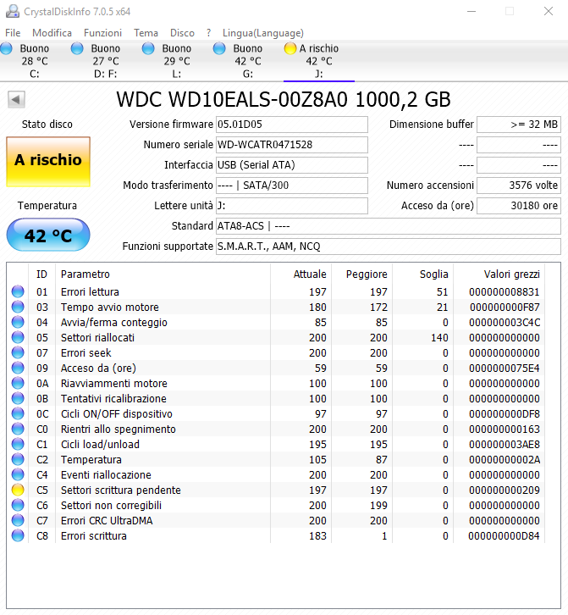This screenshot has height=615, width=568.
Task: Click raw value 000000008831
Action: click(505, 291)
